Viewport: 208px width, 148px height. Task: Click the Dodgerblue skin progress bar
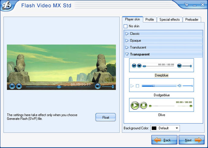159,86
